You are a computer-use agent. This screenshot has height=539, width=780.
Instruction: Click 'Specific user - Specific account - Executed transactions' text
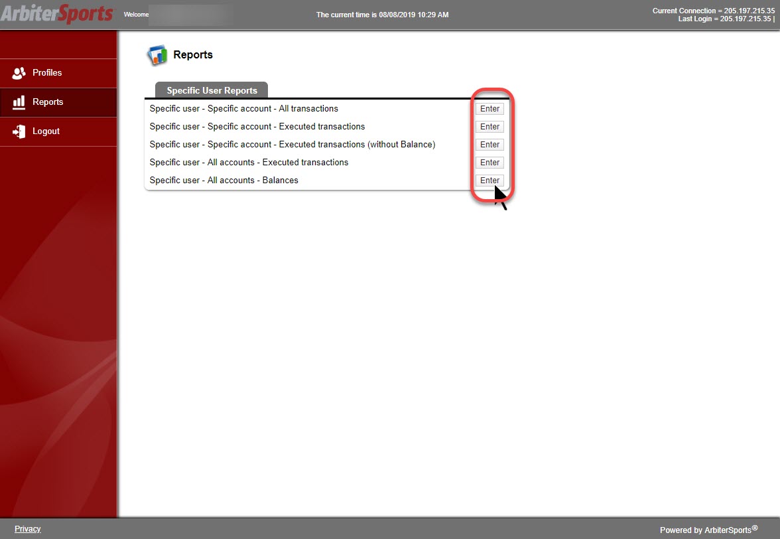[257, 126]
